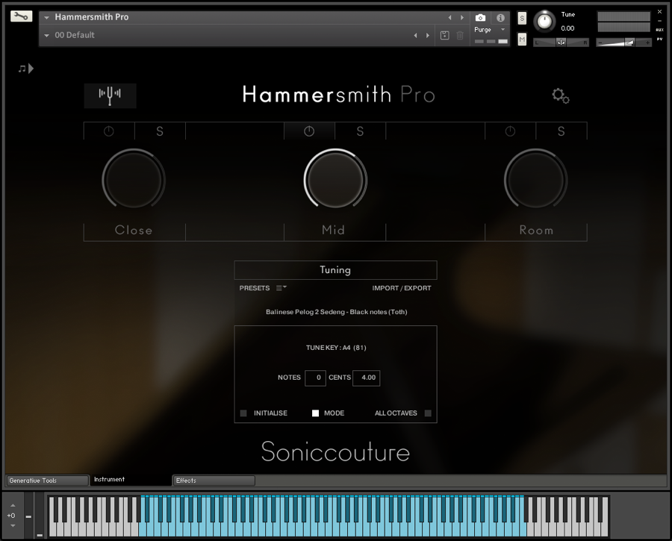Switch to the Effects tab
The image size is (672, 541).
214,481
